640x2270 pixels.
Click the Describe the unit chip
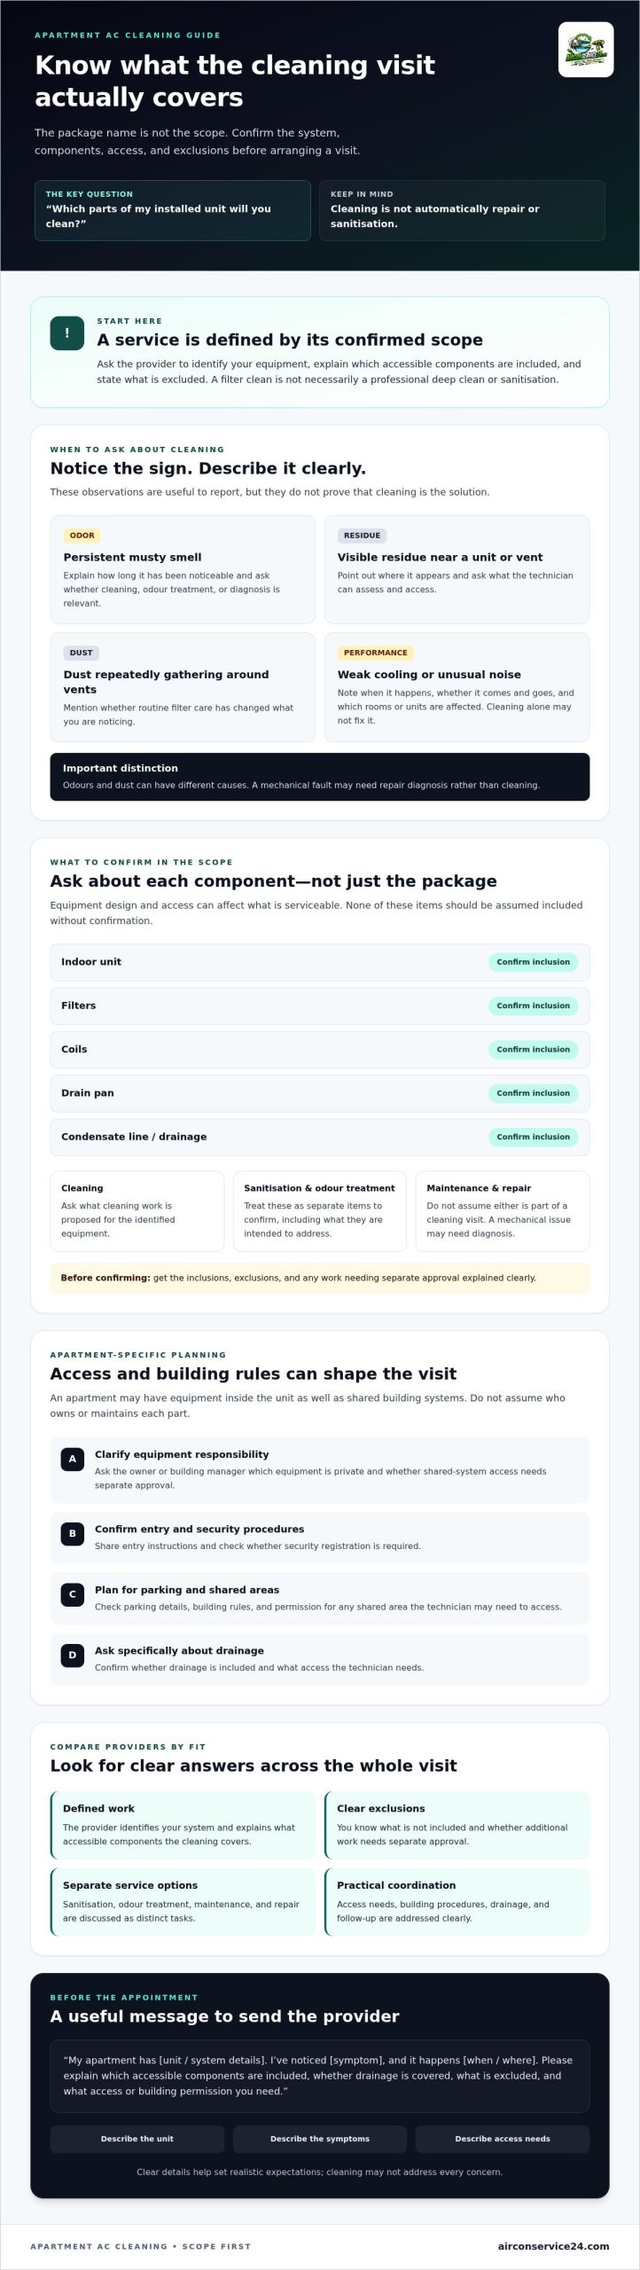tap(137, 2139)
